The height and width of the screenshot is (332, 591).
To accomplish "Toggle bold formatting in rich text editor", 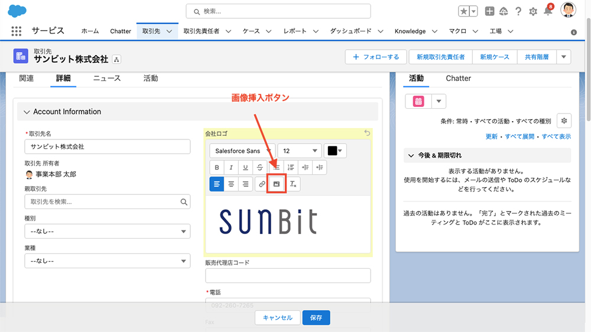I will (x=217, y=167).
